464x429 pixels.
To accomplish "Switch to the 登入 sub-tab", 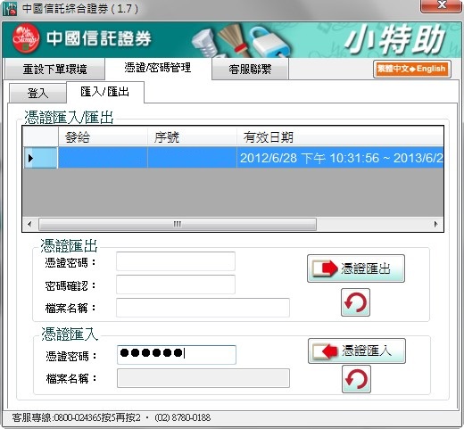I will coord(37,93).
